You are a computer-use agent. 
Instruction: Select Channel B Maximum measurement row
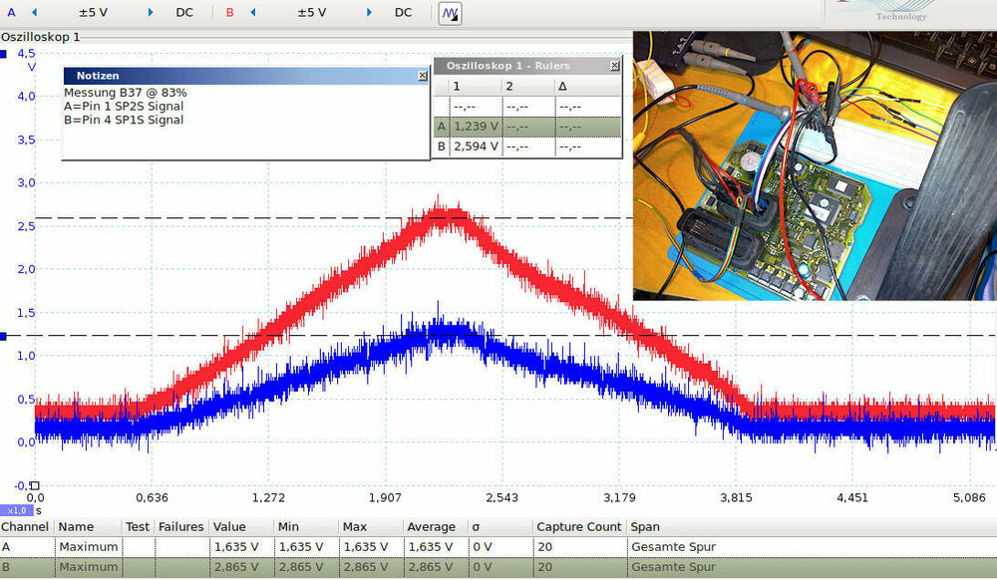click(x=299, y=567)
